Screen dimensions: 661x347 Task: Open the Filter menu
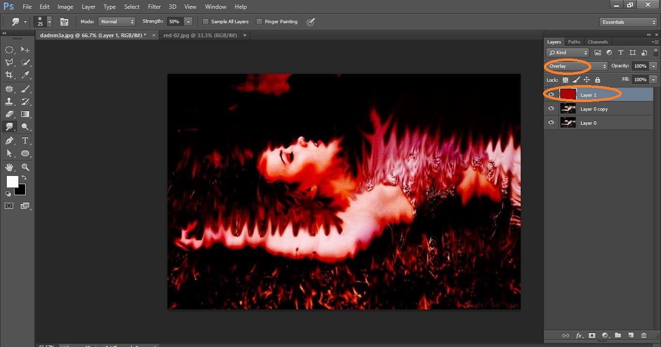[x=154, y=7]
